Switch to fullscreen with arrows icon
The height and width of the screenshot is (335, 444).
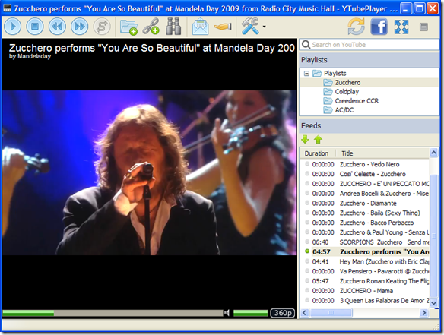(401, 27)
